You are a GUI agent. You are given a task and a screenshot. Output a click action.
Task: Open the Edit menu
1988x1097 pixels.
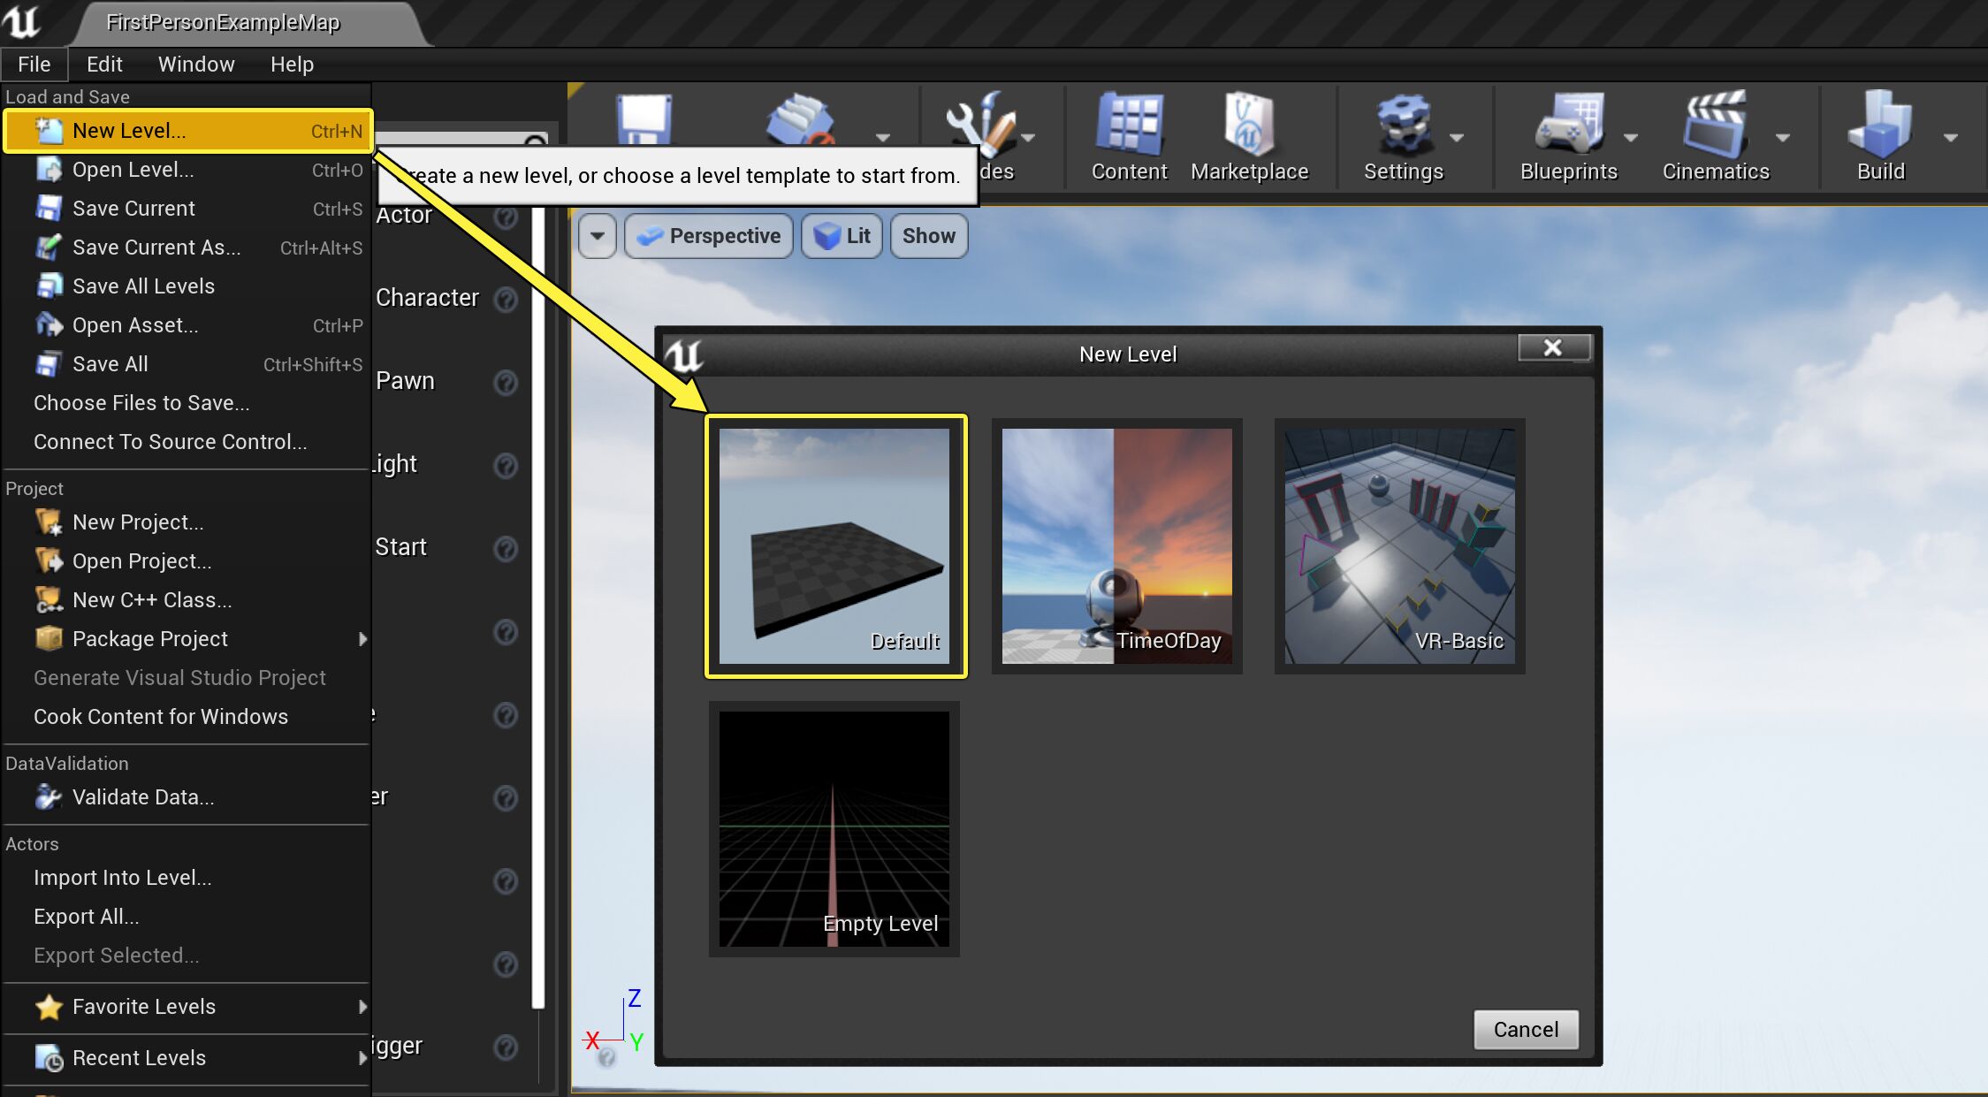tap(104, 65)
